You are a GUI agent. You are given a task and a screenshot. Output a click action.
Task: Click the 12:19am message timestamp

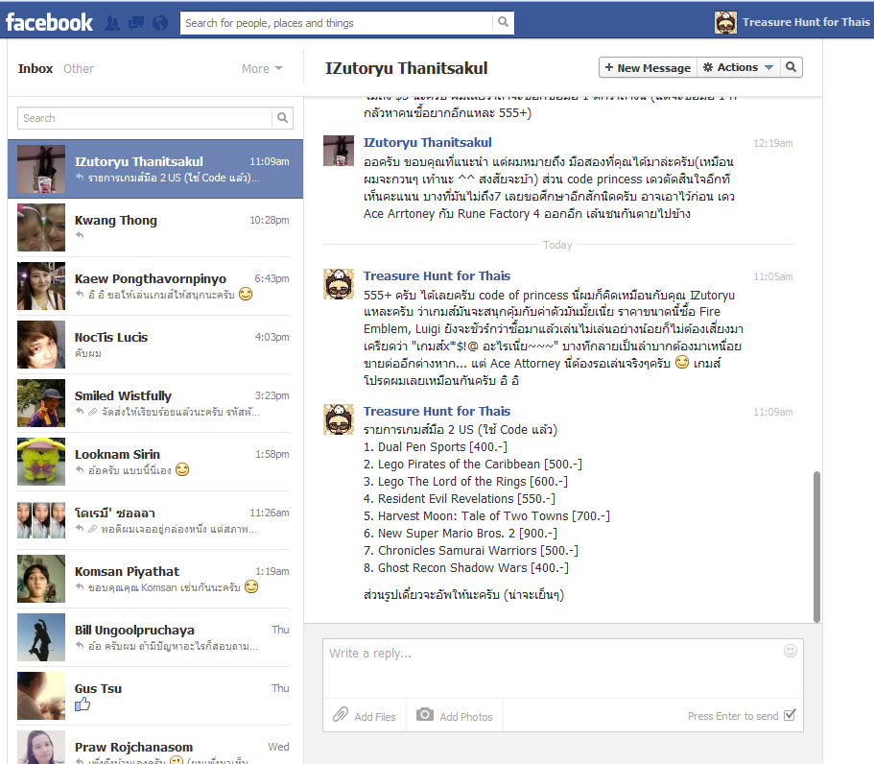[x=773, y=143]
